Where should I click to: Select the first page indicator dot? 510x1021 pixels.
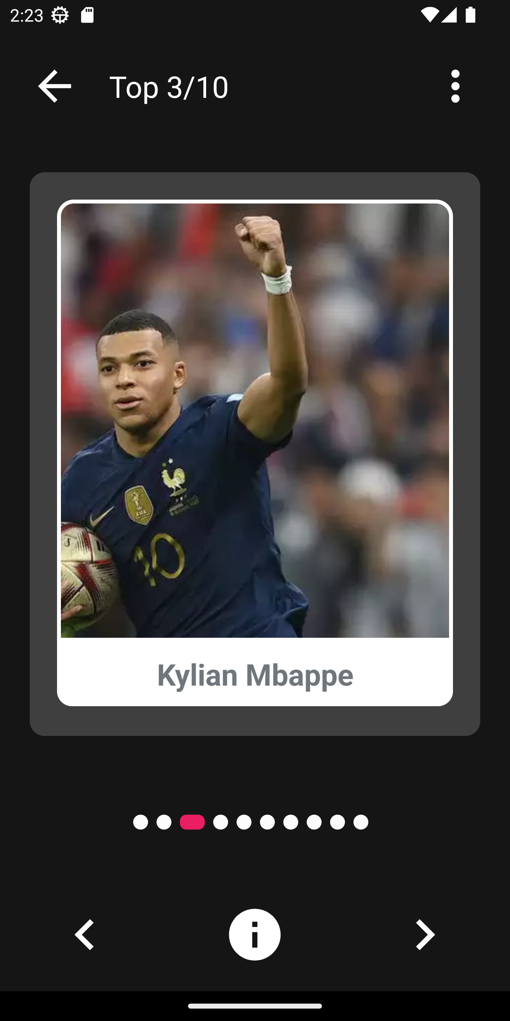pos(141,822)
